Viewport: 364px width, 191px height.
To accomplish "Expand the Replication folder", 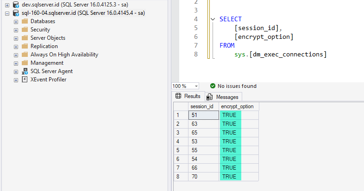I will point(16,47).
